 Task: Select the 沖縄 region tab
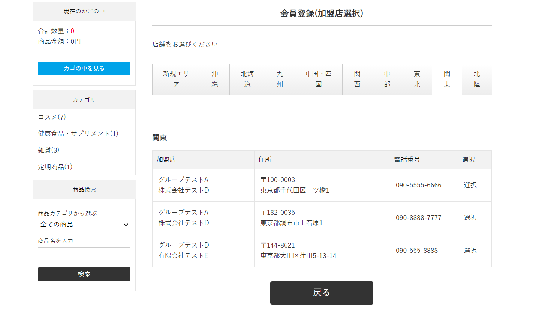[x=214, y=79]
